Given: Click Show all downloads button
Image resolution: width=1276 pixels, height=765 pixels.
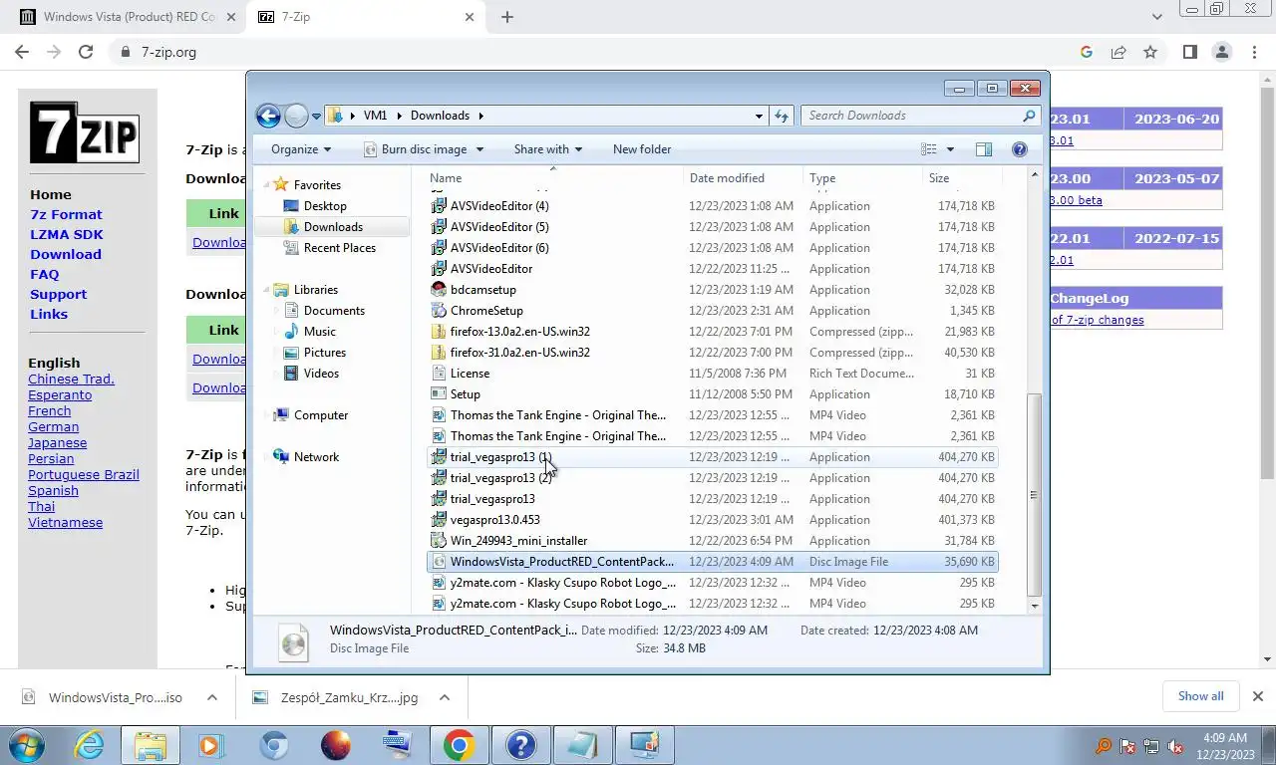Looking at the screenshot, I should coord(1200,696).
